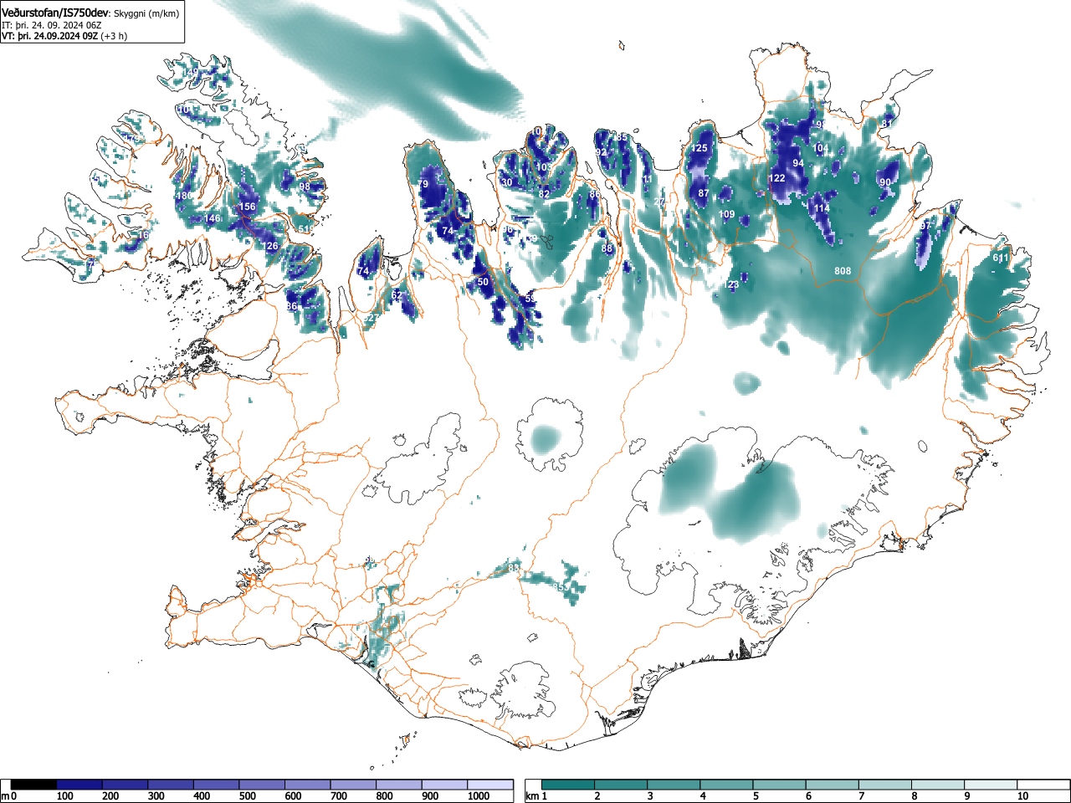1071x803 pixels.
Task: Click the '700' tick label in the legend
Action: (x=339, y=796)
